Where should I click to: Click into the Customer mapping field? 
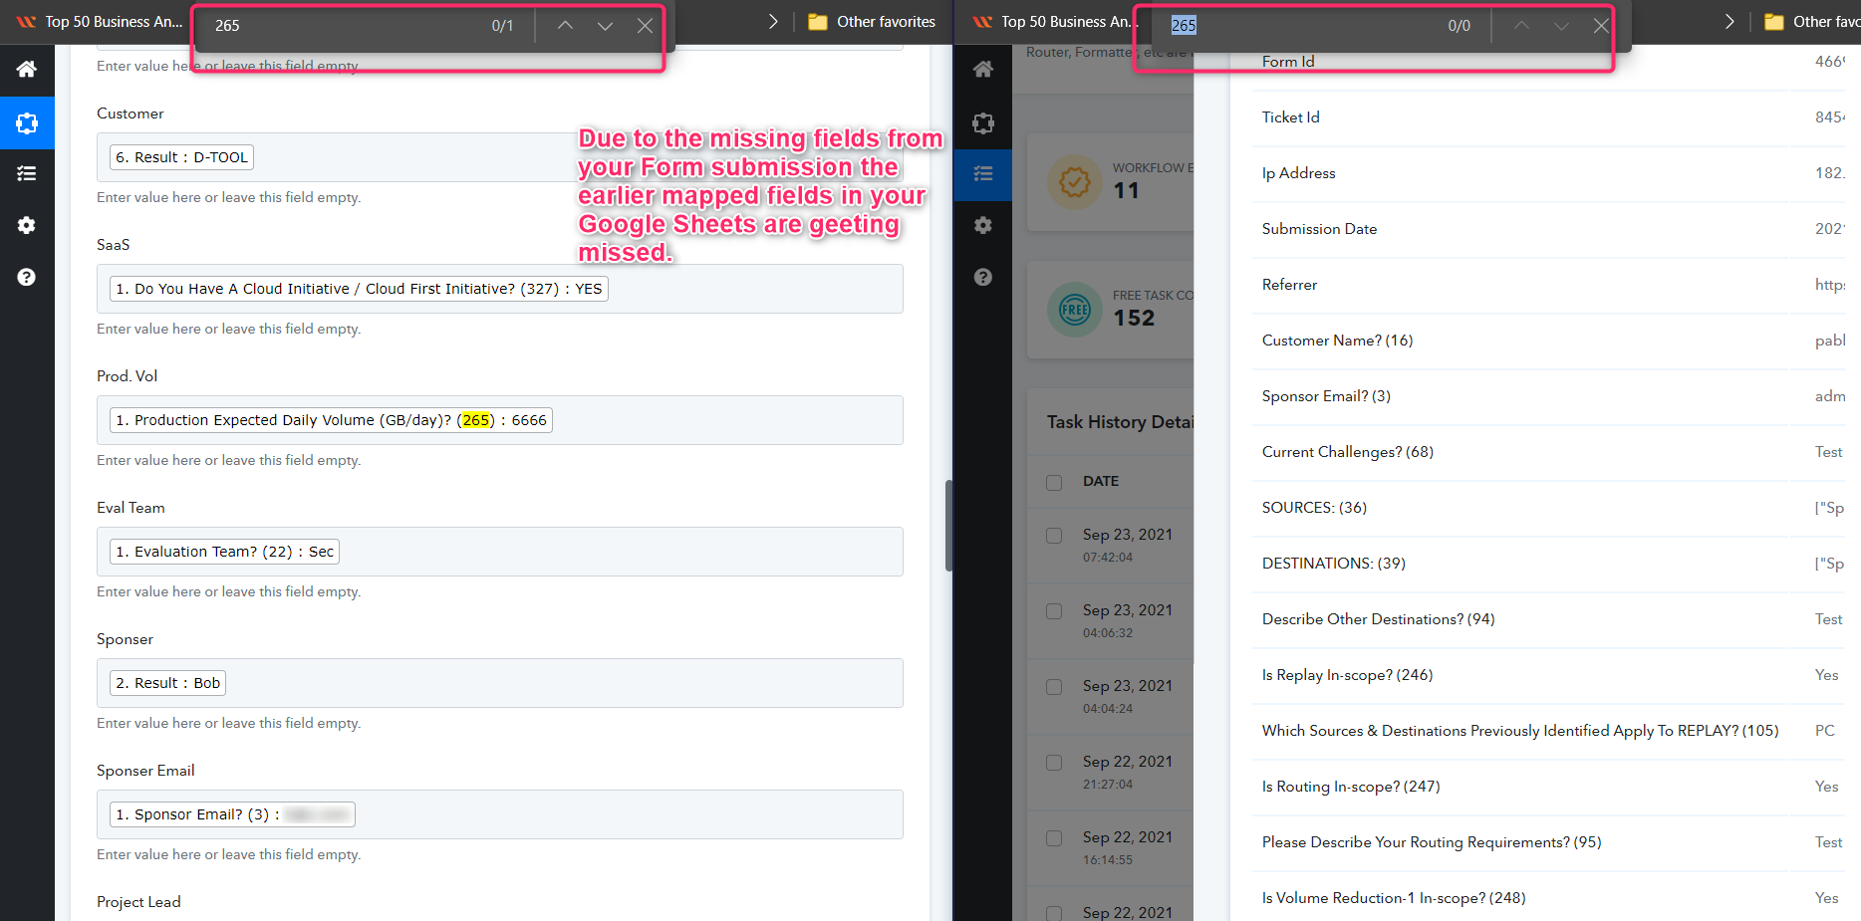[500, 157]
